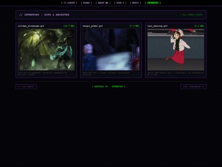The height and width of the screenshot is (167, 222).
Task: Click the ALL_ITEMS_LOADED status text
Action: 192,15
